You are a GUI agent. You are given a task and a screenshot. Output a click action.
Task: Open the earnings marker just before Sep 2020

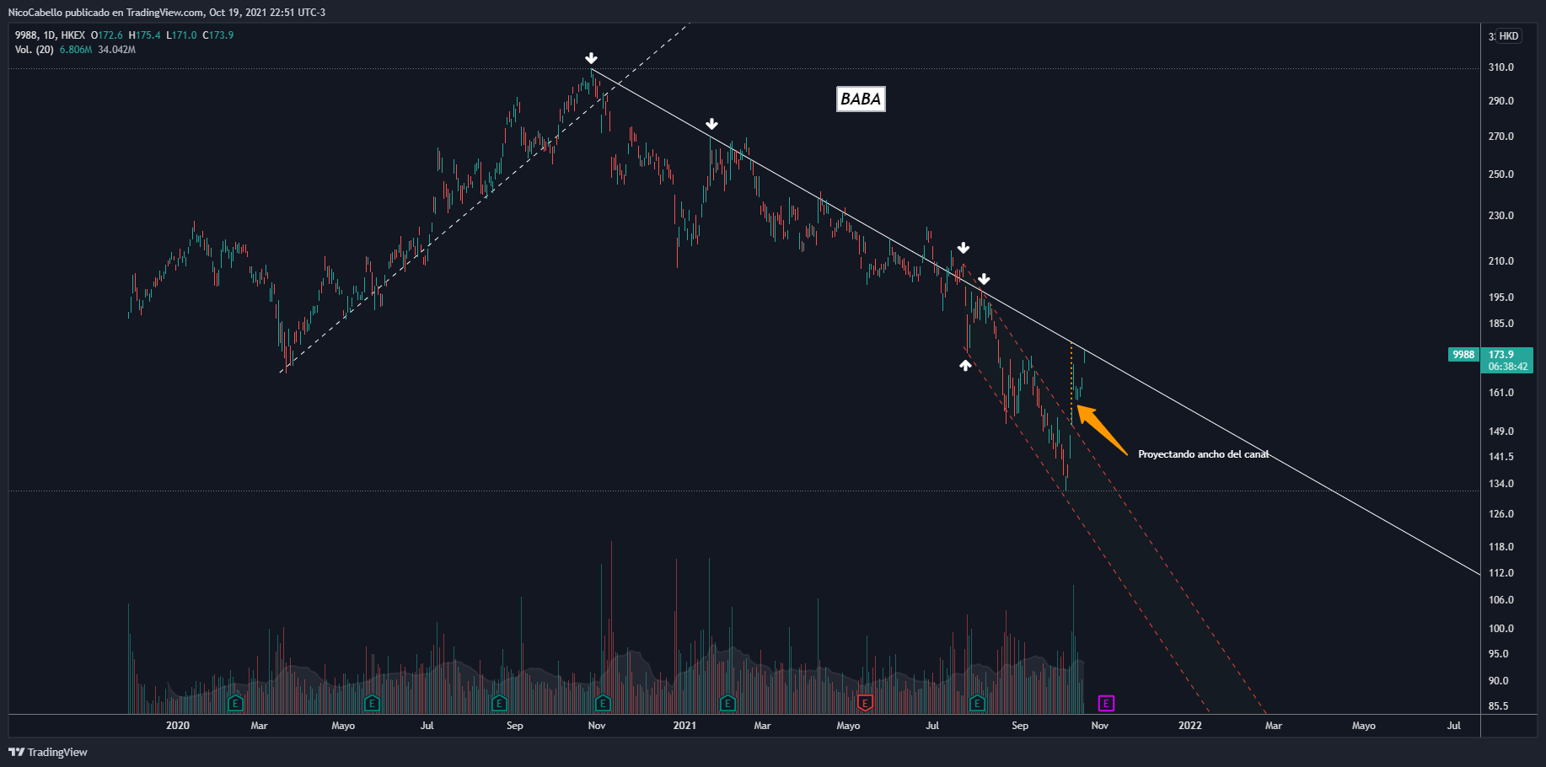(499, 703)
